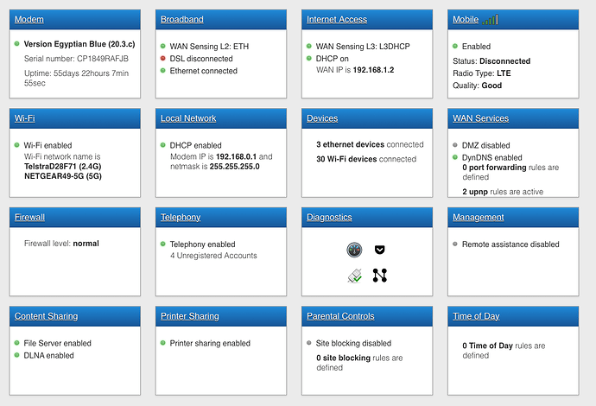596x406 pixels.
Task: Open the Broadband settings link
Action: click(x=182, y=19)
